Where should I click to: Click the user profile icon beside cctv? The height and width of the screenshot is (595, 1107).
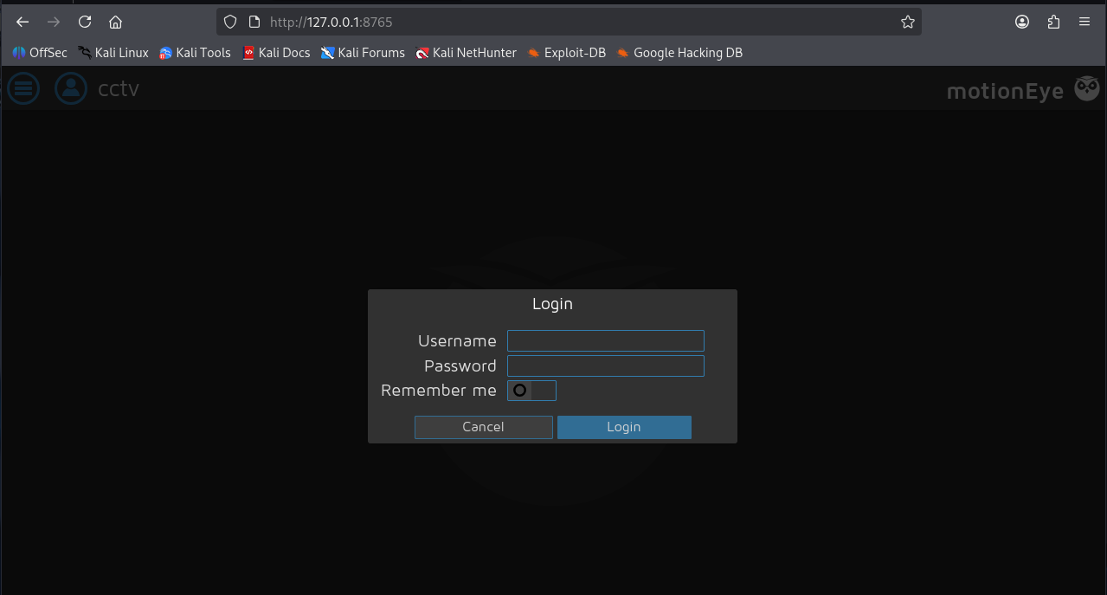pos(71,87)
